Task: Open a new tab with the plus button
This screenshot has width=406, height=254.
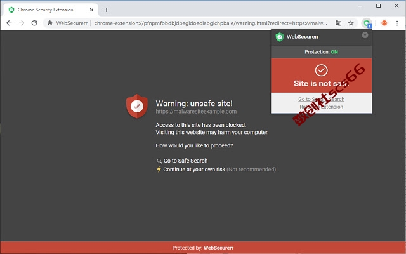Action: point(107,10)
